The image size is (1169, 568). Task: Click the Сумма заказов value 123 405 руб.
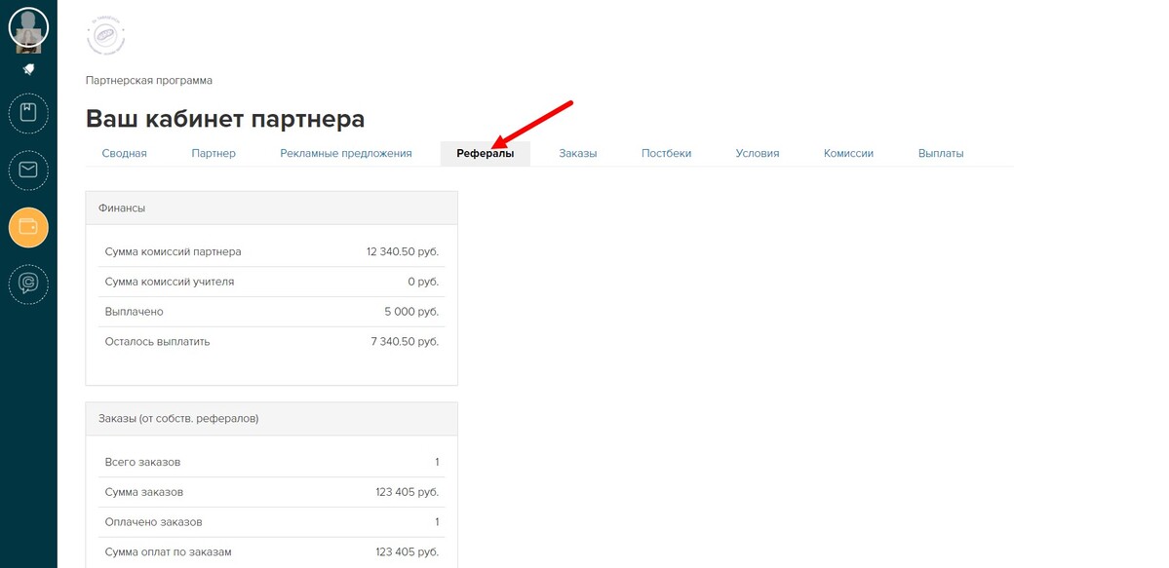pos(408,492)
